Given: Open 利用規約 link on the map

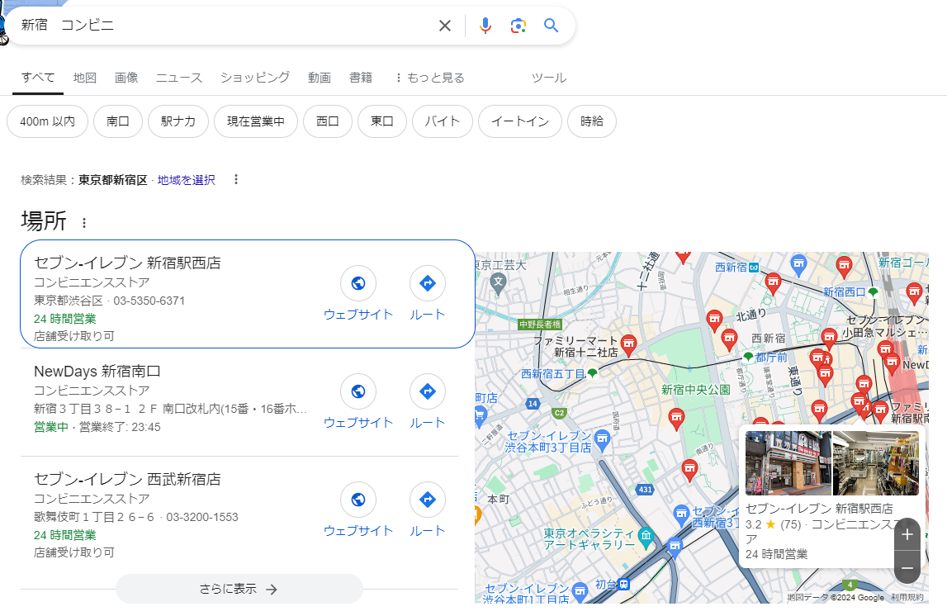Looking at the screenshot, I should point(907,597).
